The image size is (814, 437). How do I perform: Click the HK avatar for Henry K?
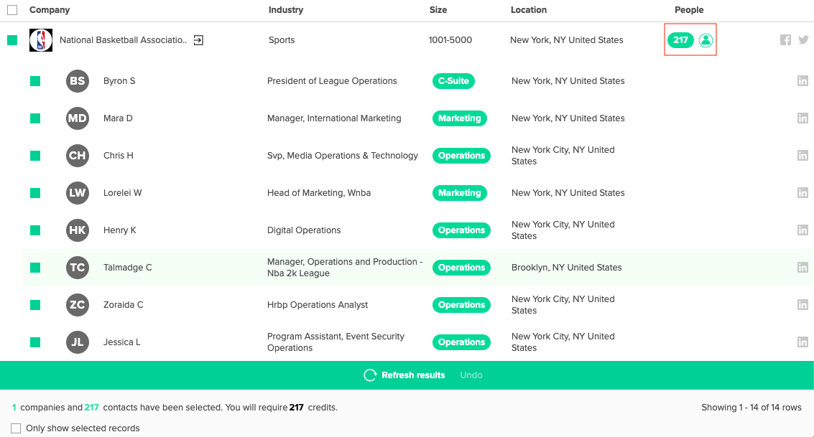click(78, 230)
